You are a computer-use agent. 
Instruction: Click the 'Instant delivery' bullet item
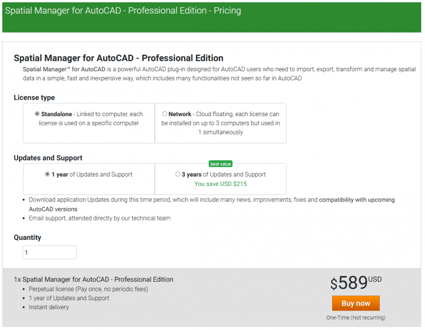pos(49,307)
